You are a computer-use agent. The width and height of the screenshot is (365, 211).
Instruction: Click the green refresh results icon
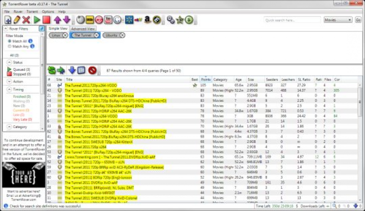(52, 70)
